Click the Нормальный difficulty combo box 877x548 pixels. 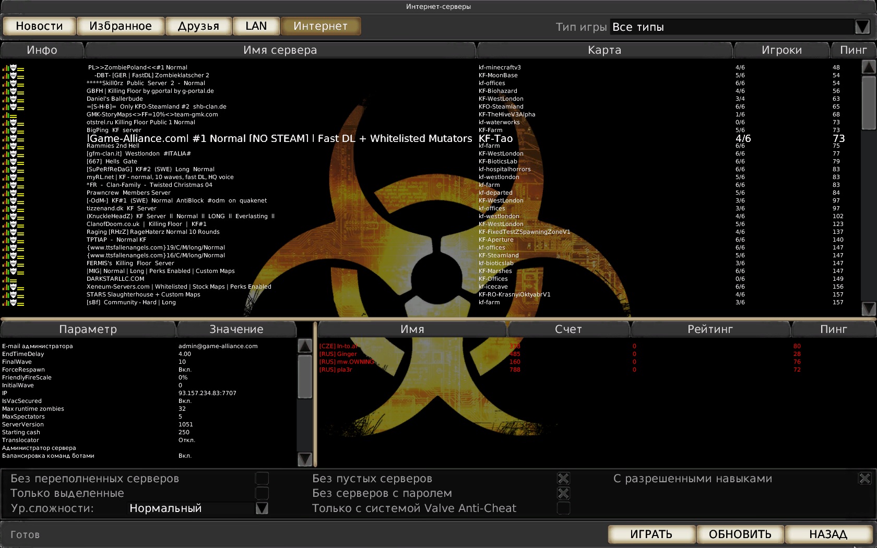click(x=192, y=508)
